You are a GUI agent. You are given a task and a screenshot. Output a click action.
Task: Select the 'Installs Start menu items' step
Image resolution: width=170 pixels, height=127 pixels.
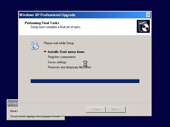point(66,52)
